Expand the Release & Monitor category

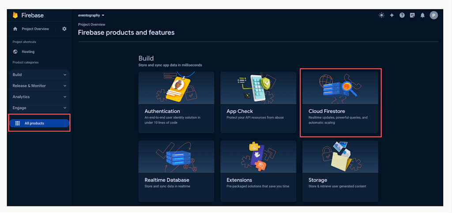pos(39,86)
